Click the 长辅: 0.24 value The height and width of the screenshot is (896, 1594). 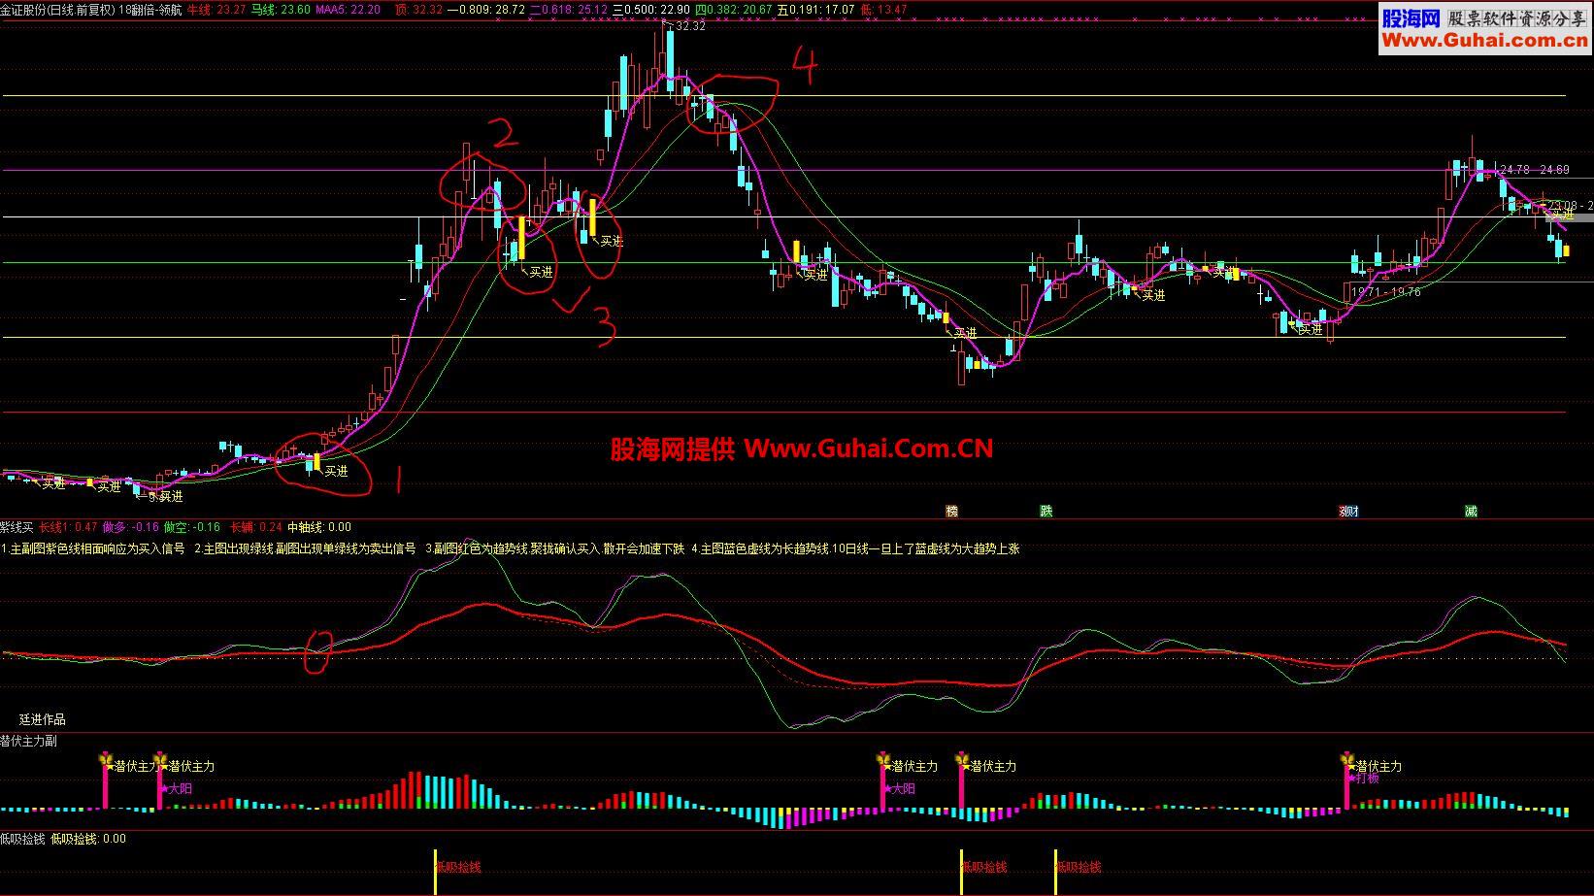coord(256,527)
